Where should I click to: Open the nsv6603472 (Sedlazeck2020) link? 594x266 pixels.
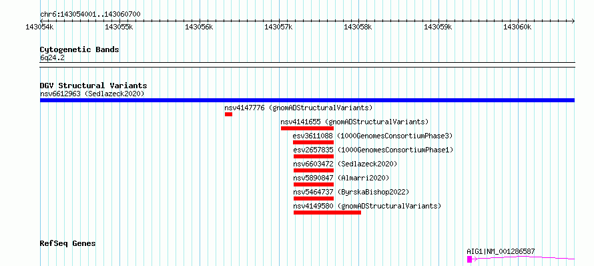pyautogui.click(x=345, y=164)
